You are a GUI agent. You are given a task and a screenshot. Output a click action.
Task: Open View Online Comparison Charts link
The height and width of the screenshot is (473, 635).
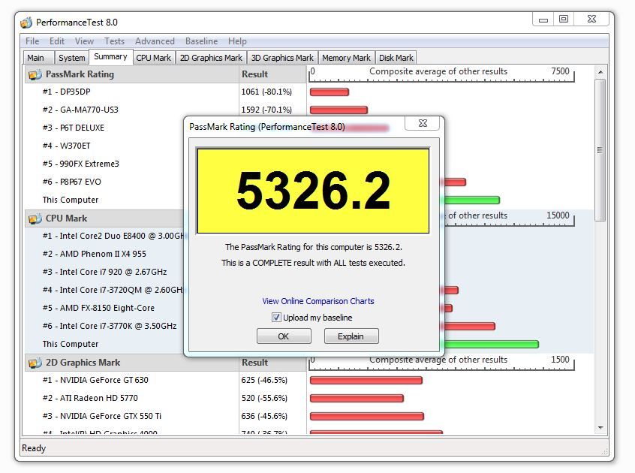click(318, 301)
